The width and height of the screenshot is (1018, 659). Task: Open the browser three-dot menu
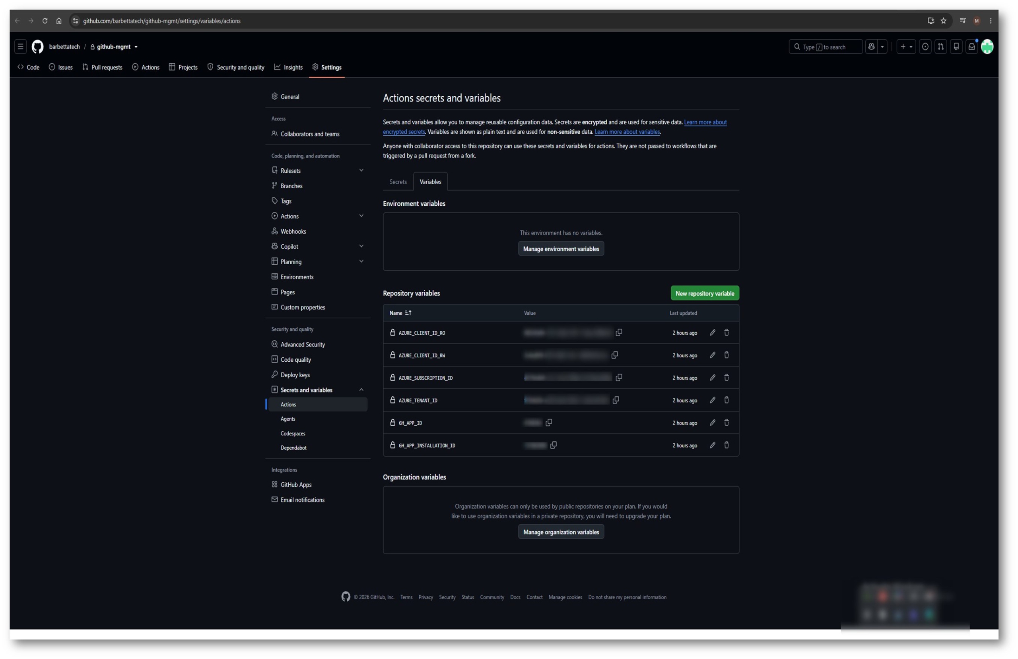click(990, 21)
